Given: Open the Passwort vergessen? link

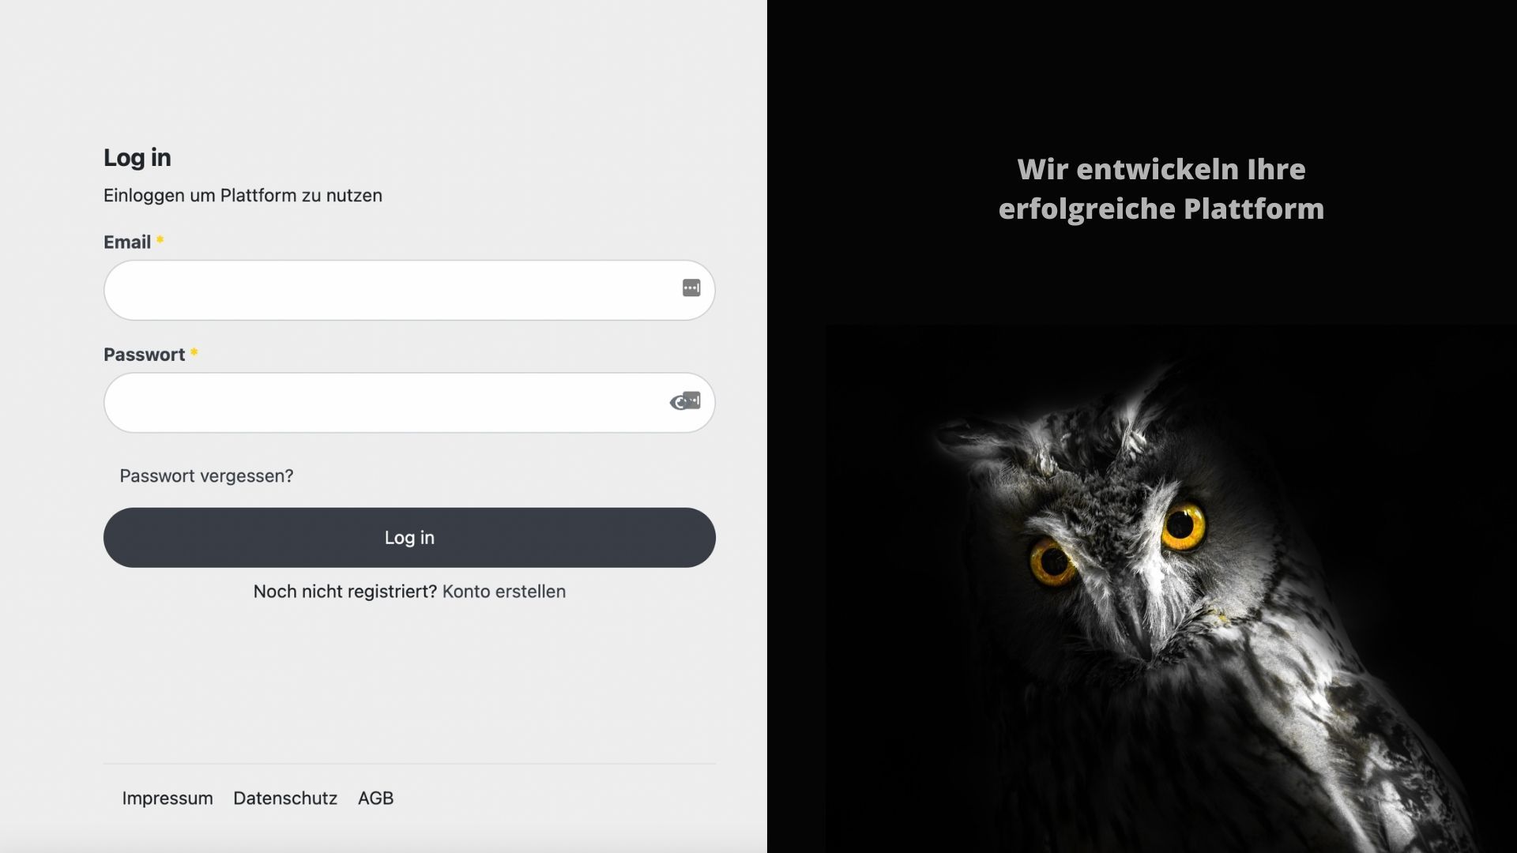Looking at the screenshot, I should click(206, 476).
